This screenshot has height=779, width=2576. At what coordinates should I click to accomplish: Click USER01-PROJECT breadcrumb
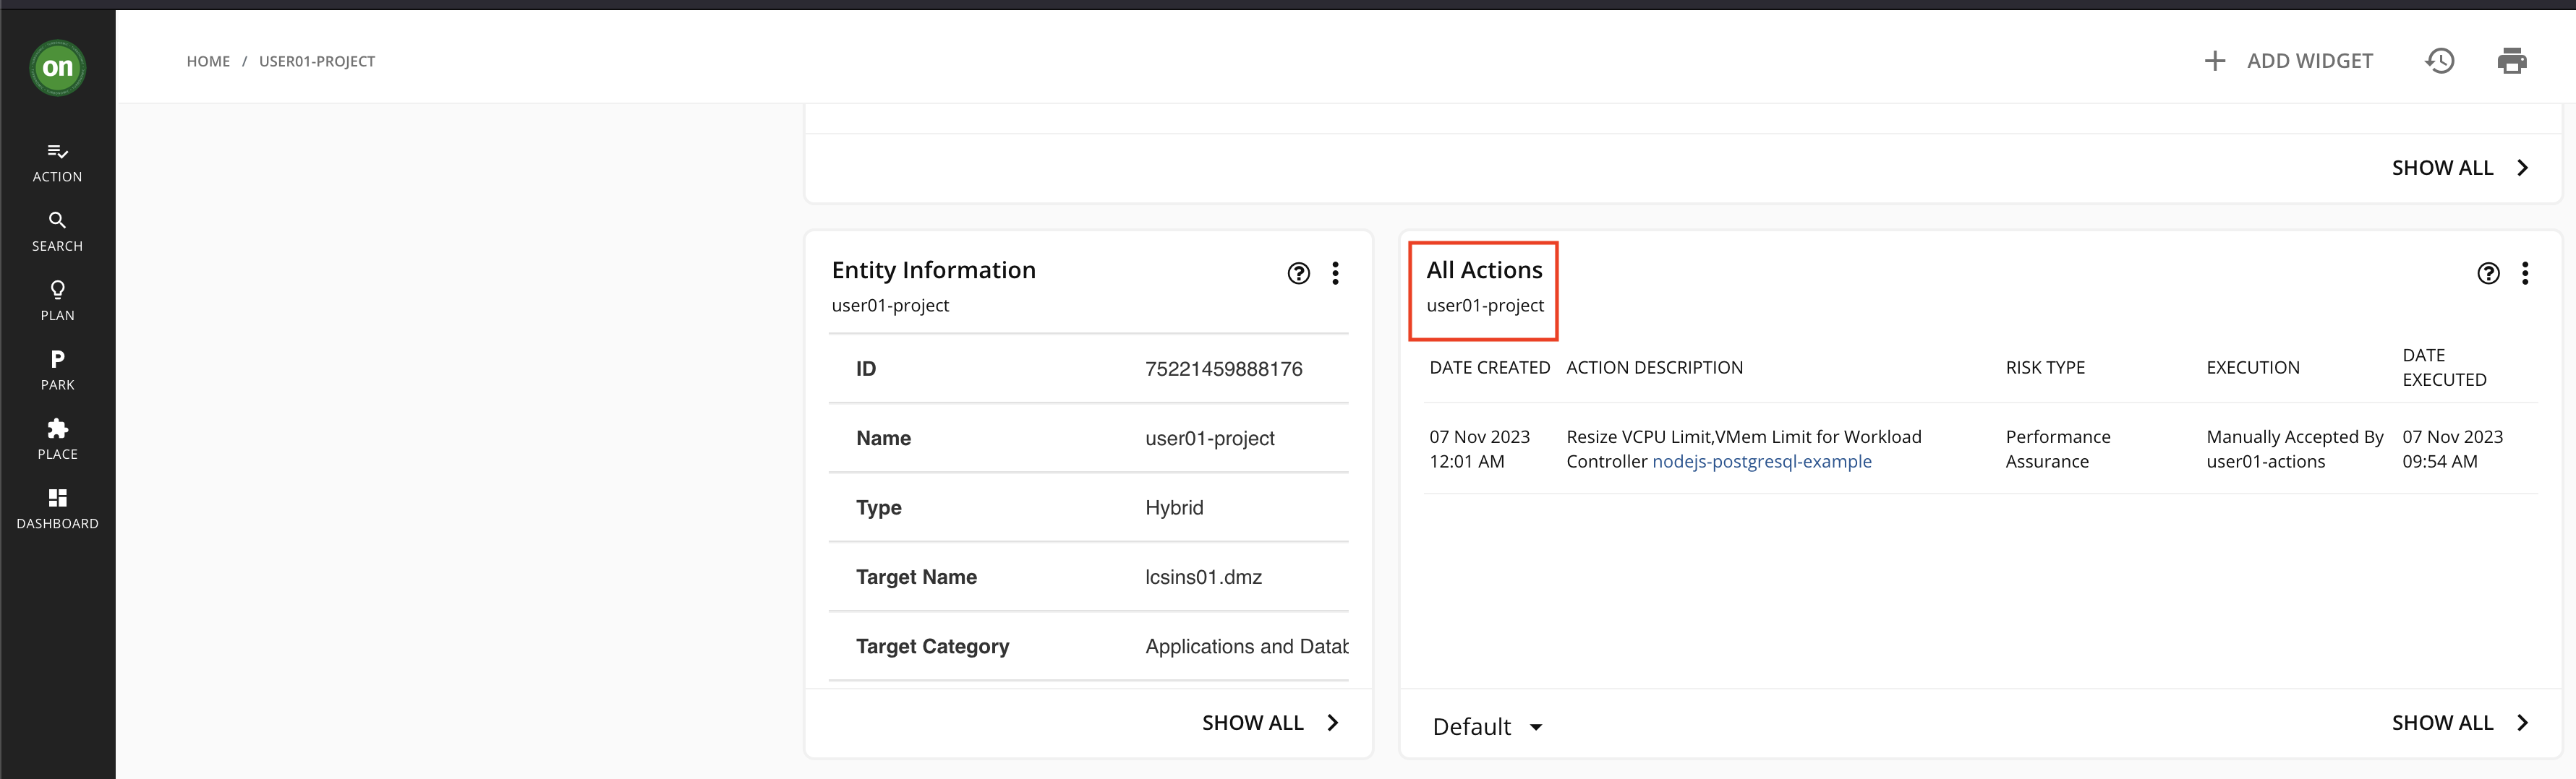point(317,61)
